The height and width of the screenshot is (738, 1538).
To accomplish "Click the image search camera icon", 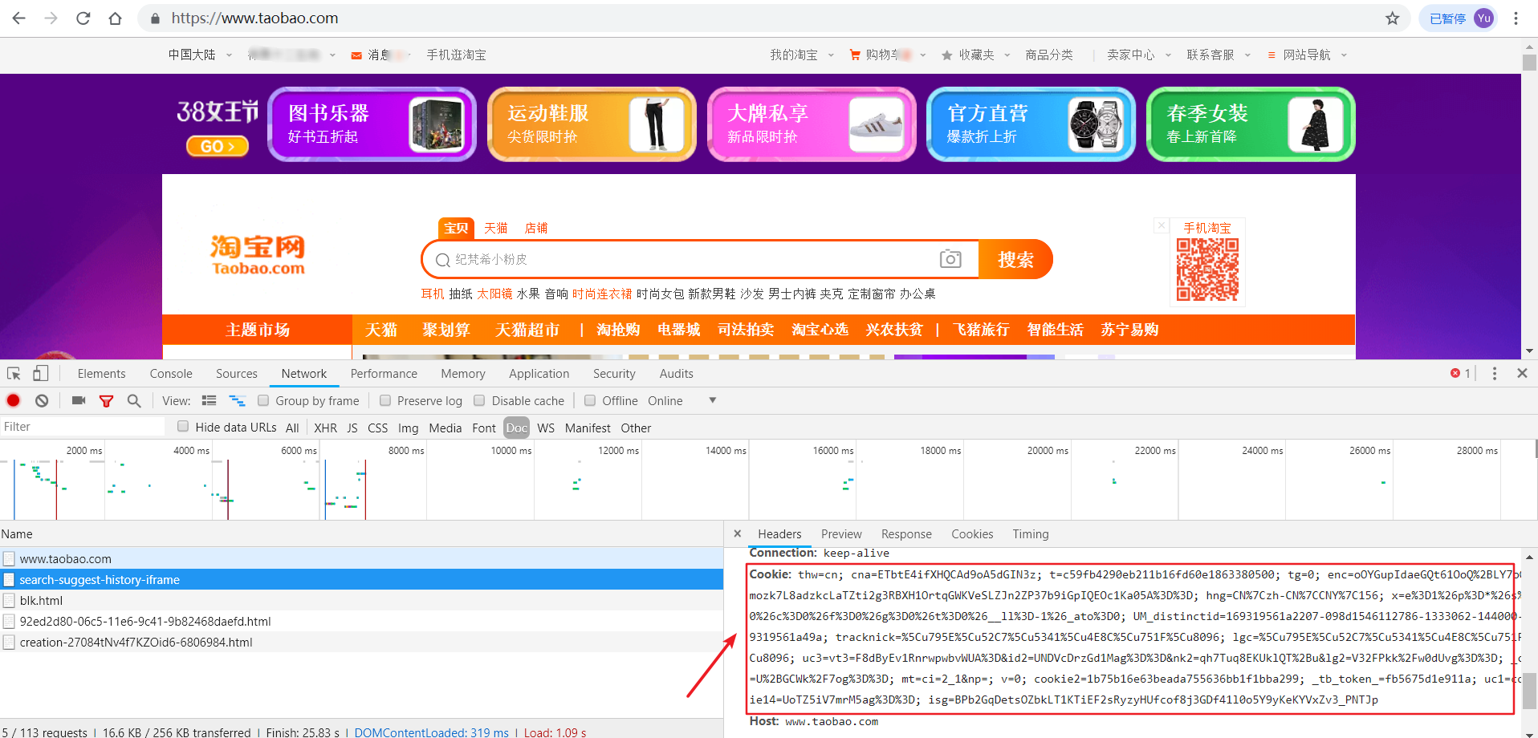I will (950, 259).
